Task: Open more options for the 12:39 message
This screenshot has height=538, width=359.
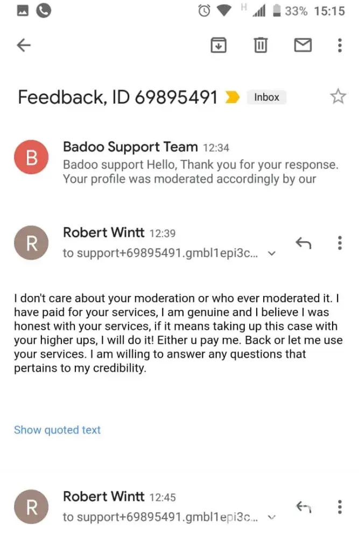Action: [340, 243]
